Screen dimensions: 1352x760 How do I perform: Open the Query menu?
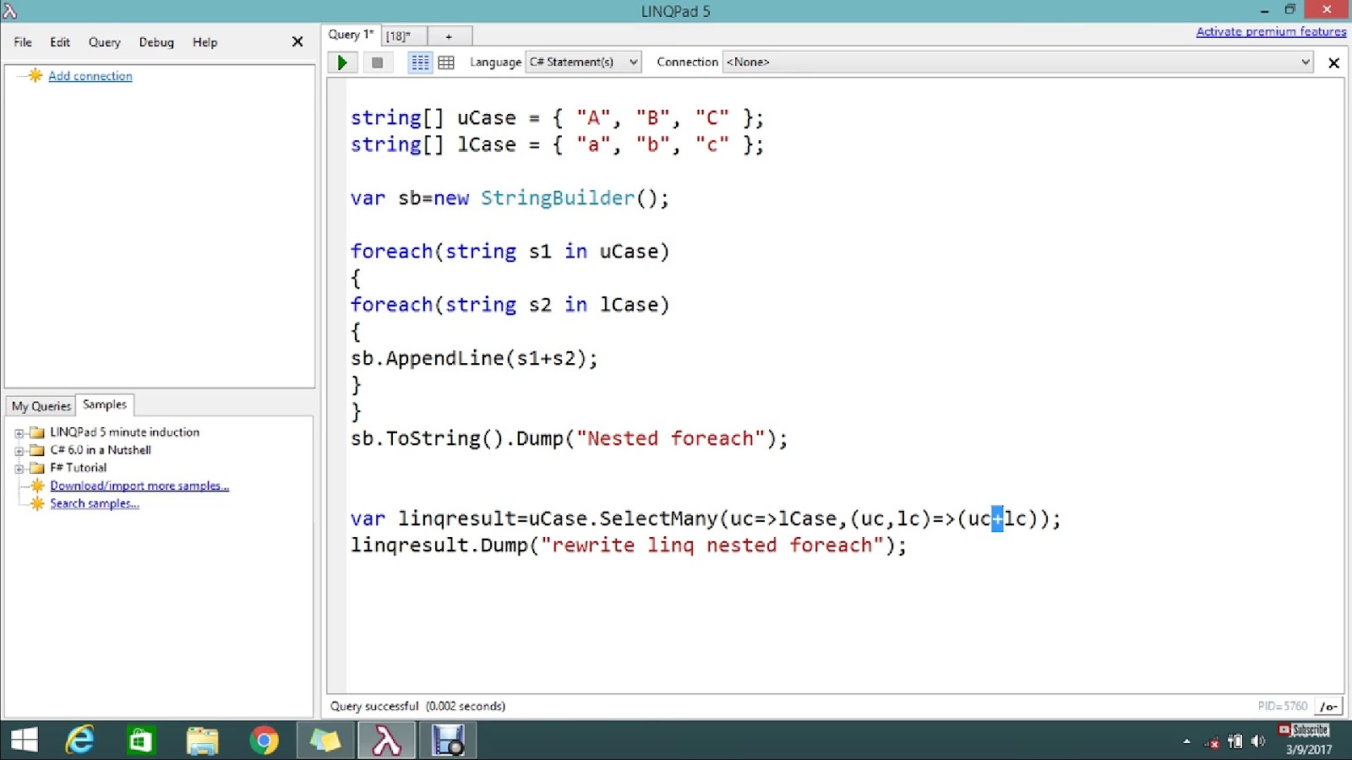pos(103,41)
